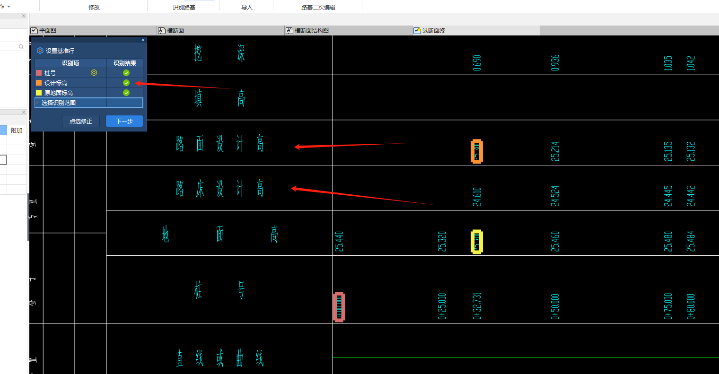719x374 pixels.
Task: Click the 识别结果 column header
Action: pyautogui.click(x=125, y=63)
